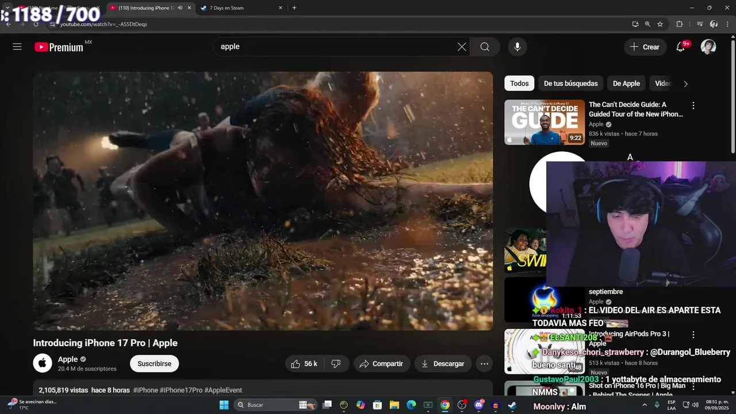The width and height of the screenshot is (736, 414).
Task: Open the Windows Start menu
Action: coord(224,405)
